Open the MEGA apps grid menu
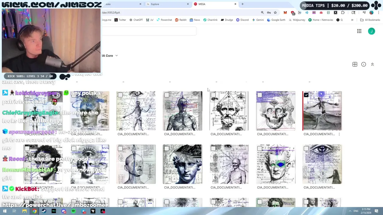Screen dimensions: 383x215 point(359,31)
